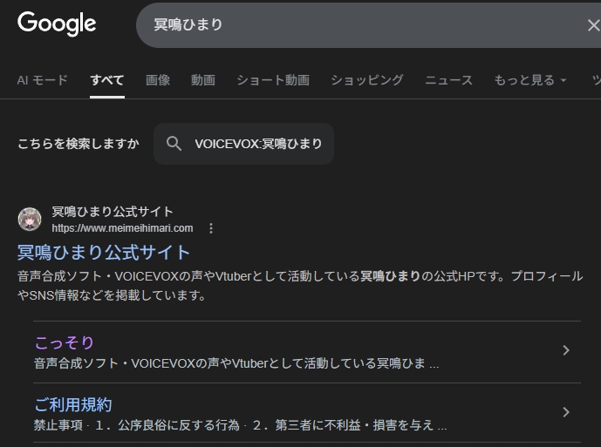Switch to the 画像 tab
601x447 pixels.
coord(158,80)
